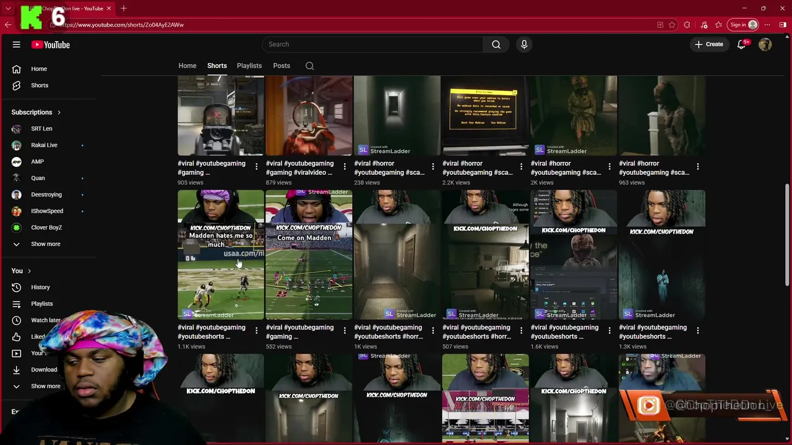Image resolution: width=792 pixels, height=445 pixels.
Task: Open browser extensions puzzle icon
Action: [x=687, y=25]
